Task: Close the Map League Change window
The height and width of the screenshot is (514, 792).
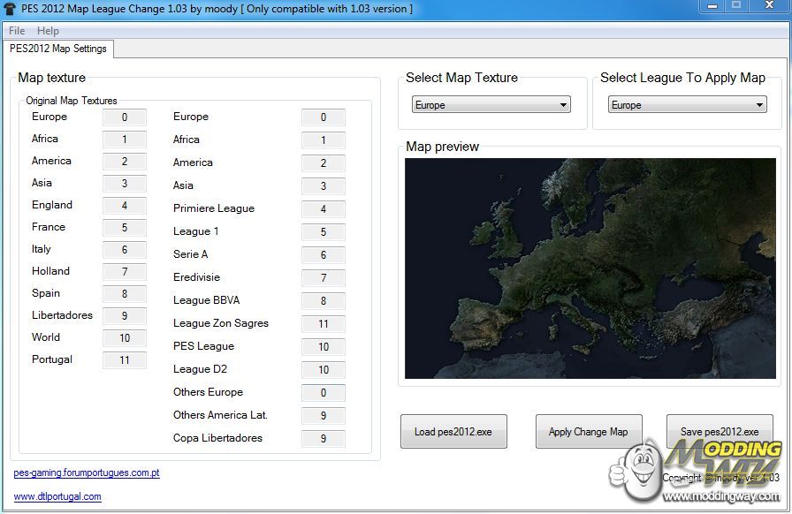Action: point(765,7)
